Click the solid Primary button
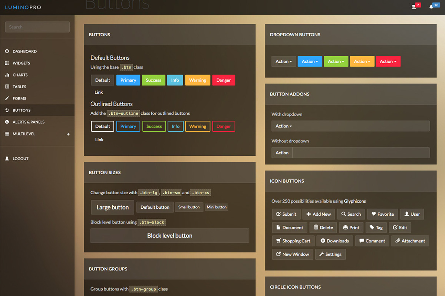This screenshot has height=296, width=445. coord(128,80)
